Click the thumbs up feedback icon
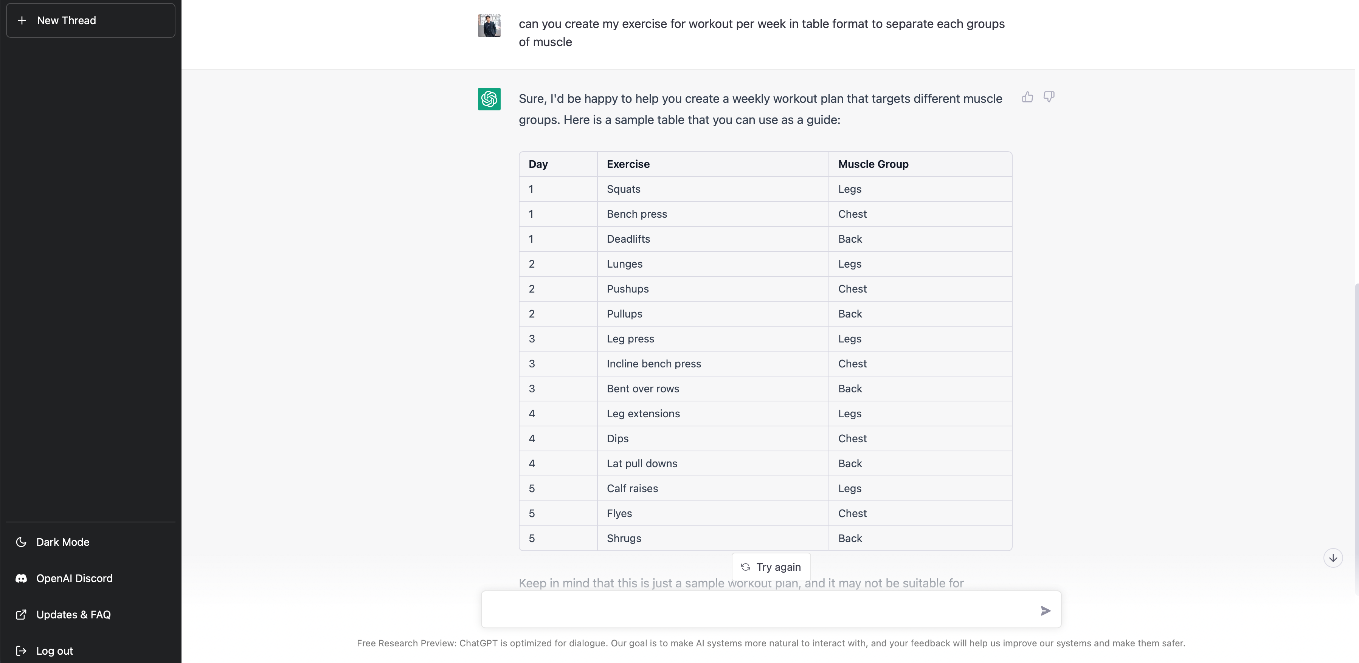This screenshot has width=1359, height=663. (x=1027, y=97)
